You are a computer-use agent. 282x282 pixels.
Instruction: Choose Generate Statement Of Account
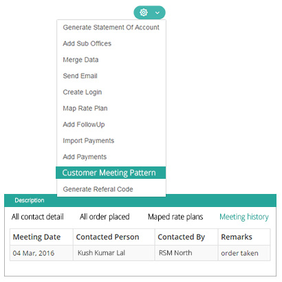(111, 28)
